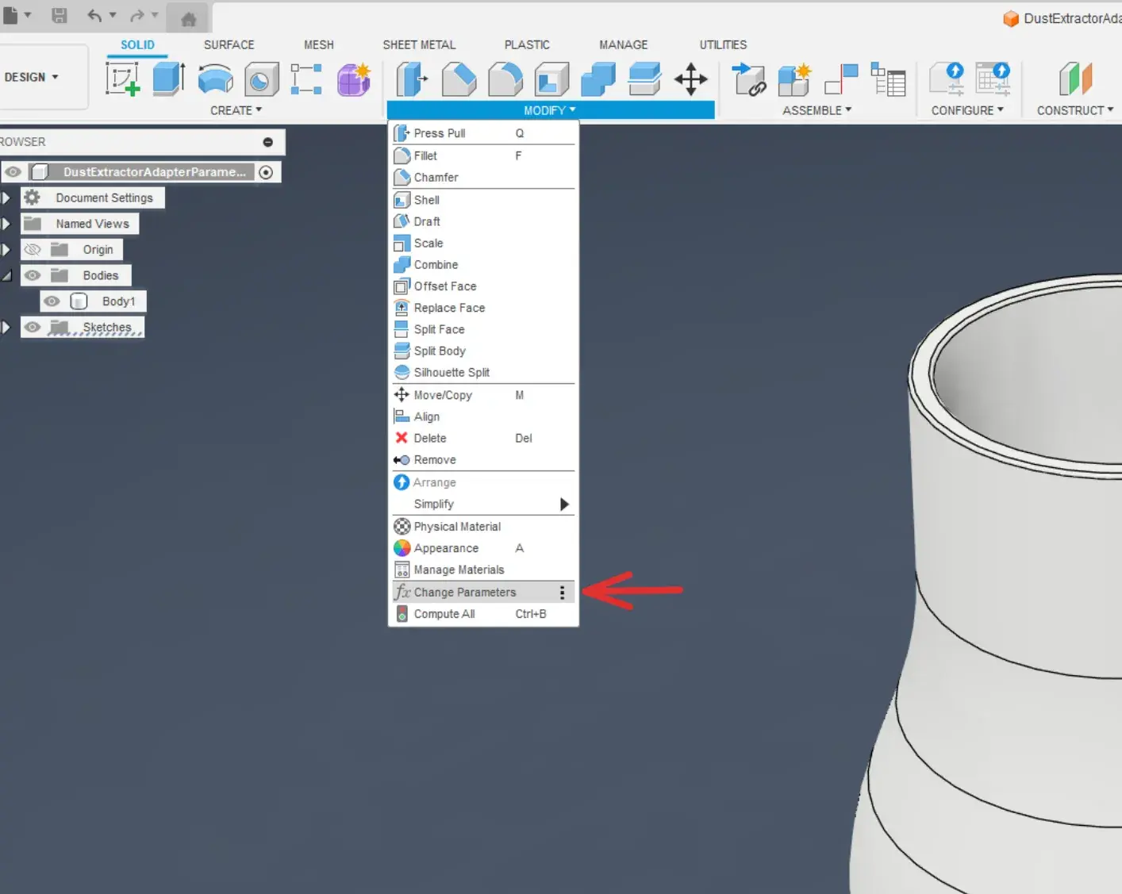Click the Joint toolbar icon

point(841,79)
